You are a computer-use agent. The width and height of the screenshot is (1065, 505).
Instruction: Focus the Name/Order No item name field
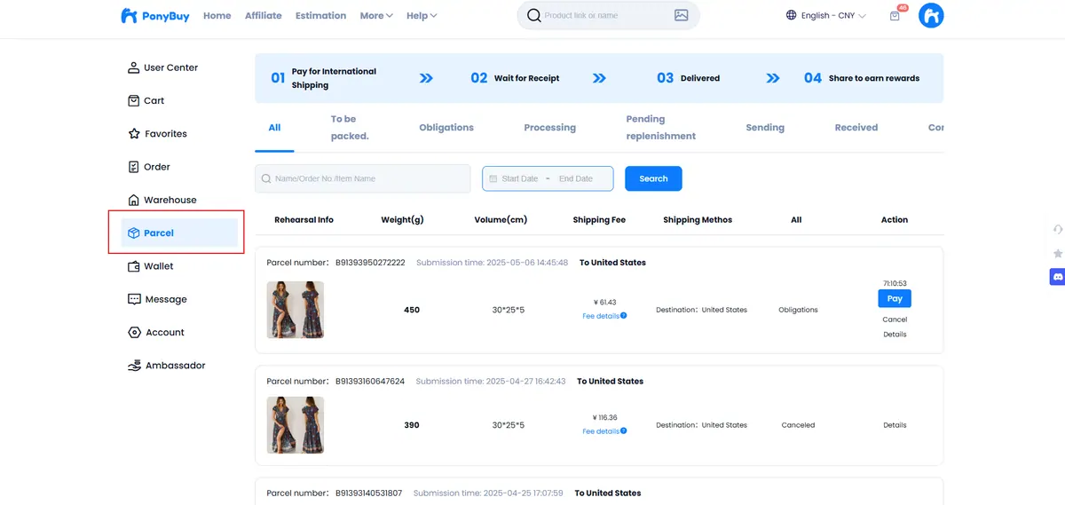[x=362, y=178]
